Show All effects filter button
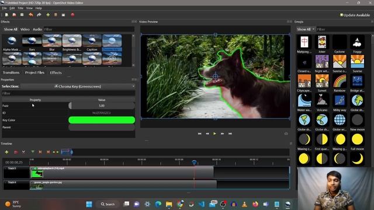Image resolution: width=374 pixels, height=210 pixels. [11, 29]
